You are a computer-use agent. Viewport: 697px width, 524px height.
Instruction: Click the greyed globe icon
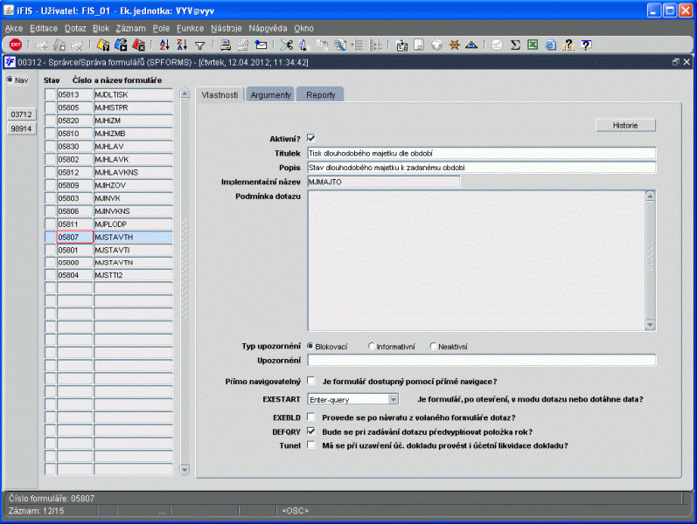coord(437,45)
